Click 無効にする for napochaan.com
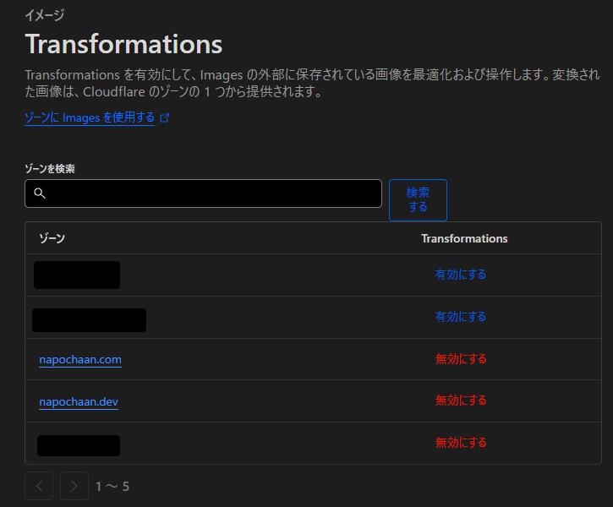Viewport: 613px width, 507px height. (461, 359)
